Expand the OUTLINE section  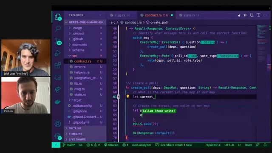click(x=85, y=128)
